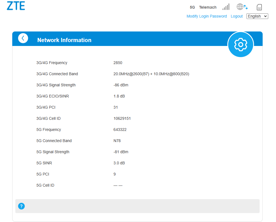The image size is (276, 222).
Task: Click the 3G/4G Frequency label
Action: [x=52, y=63]
